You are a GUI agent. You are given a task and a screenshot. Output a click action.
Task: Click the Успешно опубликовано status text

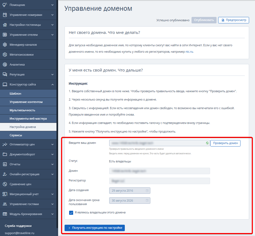[x=173, y=20]
